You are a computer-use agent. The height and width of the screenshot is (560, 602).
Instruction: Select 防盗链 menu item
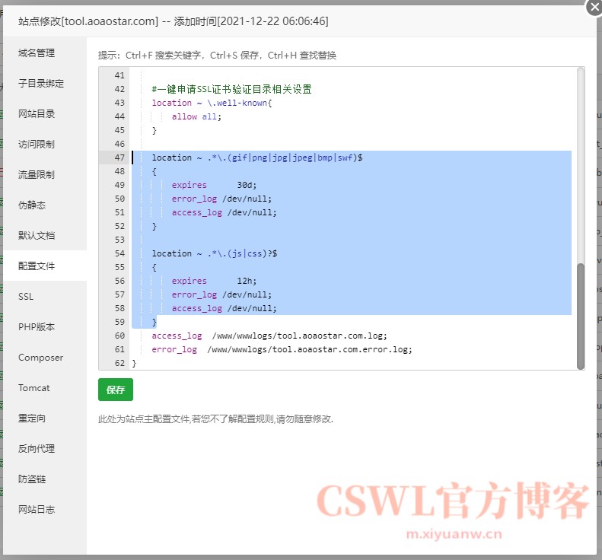pos(32,479)
